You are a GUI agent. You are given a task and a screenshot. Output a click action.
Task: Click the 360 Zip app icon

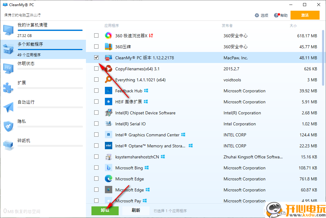click(x=108, y=47)
